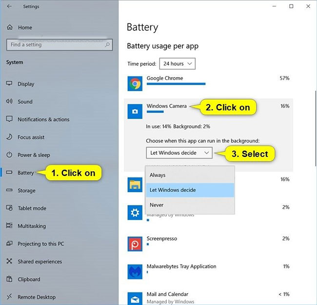Open the Time period 24 hours dropdown

coord(178,64)
